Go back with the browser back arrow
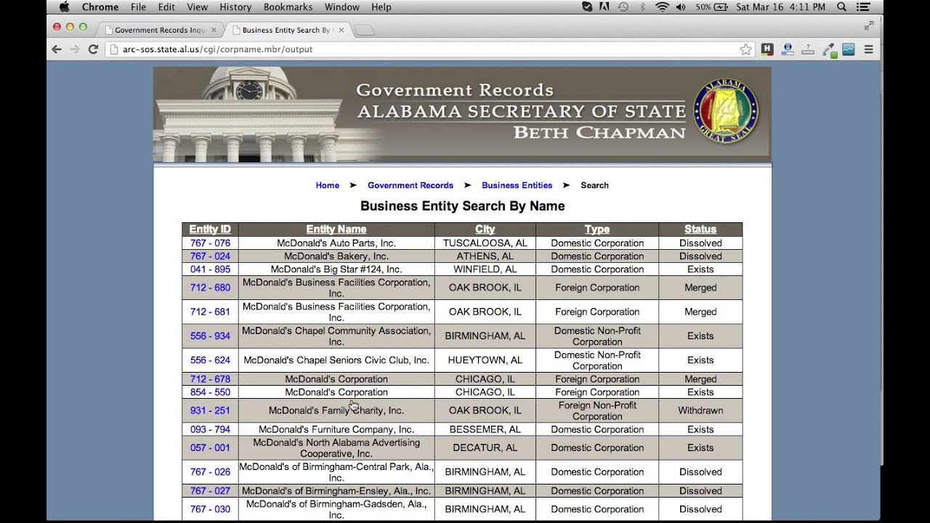Image resolution: width=930 pixels, height=523 pixels. (57, 49)
